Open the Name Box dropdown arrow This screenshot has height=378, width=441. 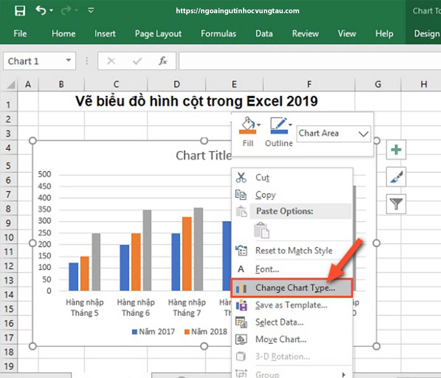(x=68, y=61)
